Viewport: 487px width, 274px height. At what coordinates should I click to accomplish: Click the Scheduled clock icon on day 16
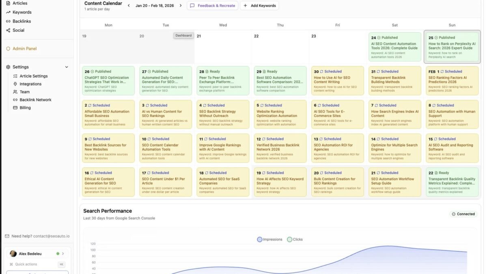tap(92, 173)
